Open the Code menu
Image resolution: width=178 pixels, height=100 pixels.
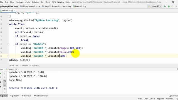pos(28,2)
